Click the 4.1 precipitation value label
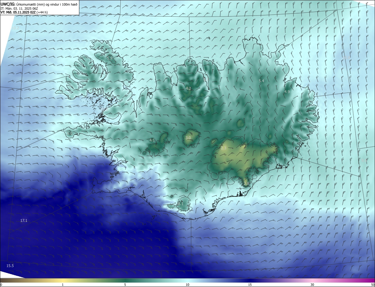This screenshot has height=287, width=375. coord(152,140)
